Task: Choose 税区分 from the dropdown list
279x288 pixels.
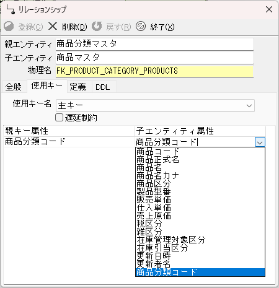Action: (x=200, y=224)
